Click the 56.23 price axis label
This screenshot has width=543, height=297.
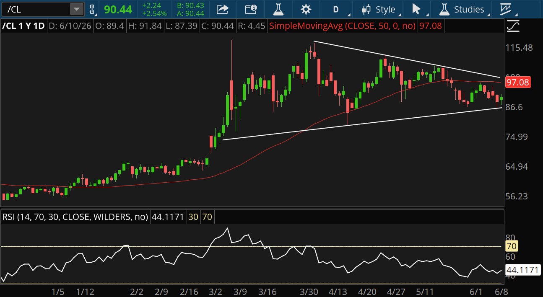click(517, 196)
